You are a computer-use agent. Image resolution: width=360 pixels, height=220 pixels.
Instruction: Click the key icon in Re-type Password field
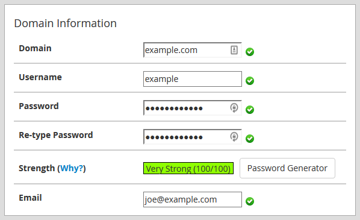pyautogui.click(x=234, y=137)
